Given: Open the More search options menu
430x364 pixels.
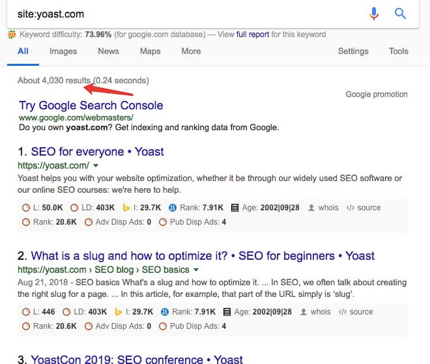Looking at the screenshot, I should pyautogui.click(x=191, y=51).
